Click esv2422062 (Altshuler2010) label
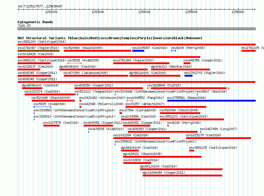This screenshot has width=264, height=196. tap(102, 98)
